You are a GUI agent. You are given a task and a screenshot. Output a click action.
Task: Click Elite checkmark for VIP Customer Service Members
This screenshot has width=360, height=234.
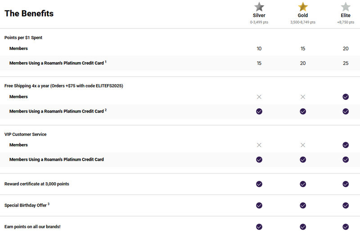pyautogui.click(x=346, y=145)
